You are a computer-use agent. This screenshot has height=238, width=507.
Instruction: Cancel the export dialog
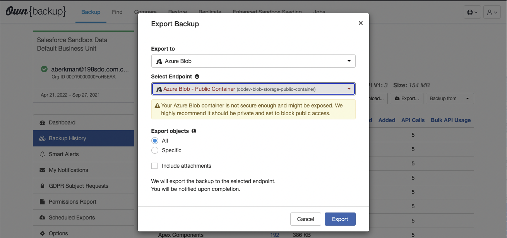tap(305, 219)
